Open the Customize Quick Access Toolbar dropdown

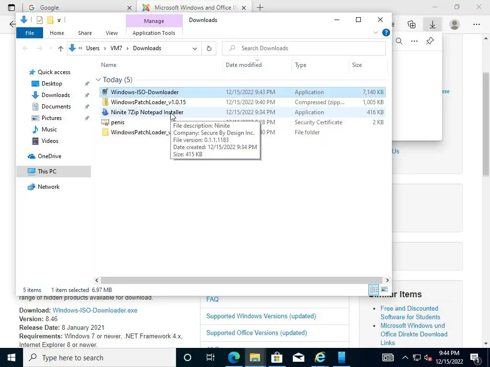59,20
